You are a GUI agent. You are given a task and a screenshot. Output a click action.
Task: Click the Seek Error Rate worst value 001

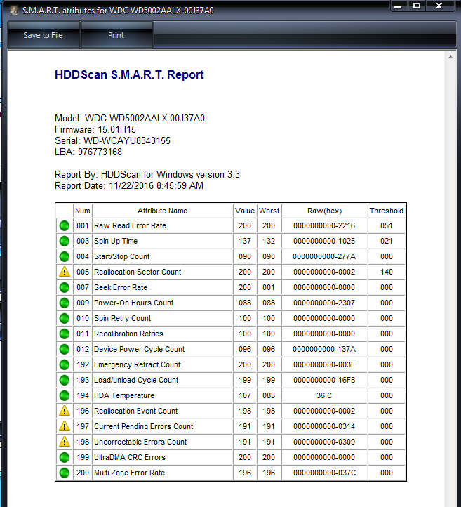tap(269, 287)
